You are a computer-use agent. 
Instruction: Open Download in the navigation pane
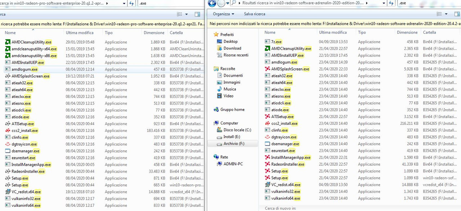229,49
